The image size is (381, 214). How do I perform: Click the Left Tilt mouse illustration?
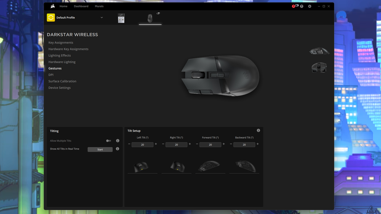pyautogui.click(x=141, y=166)
